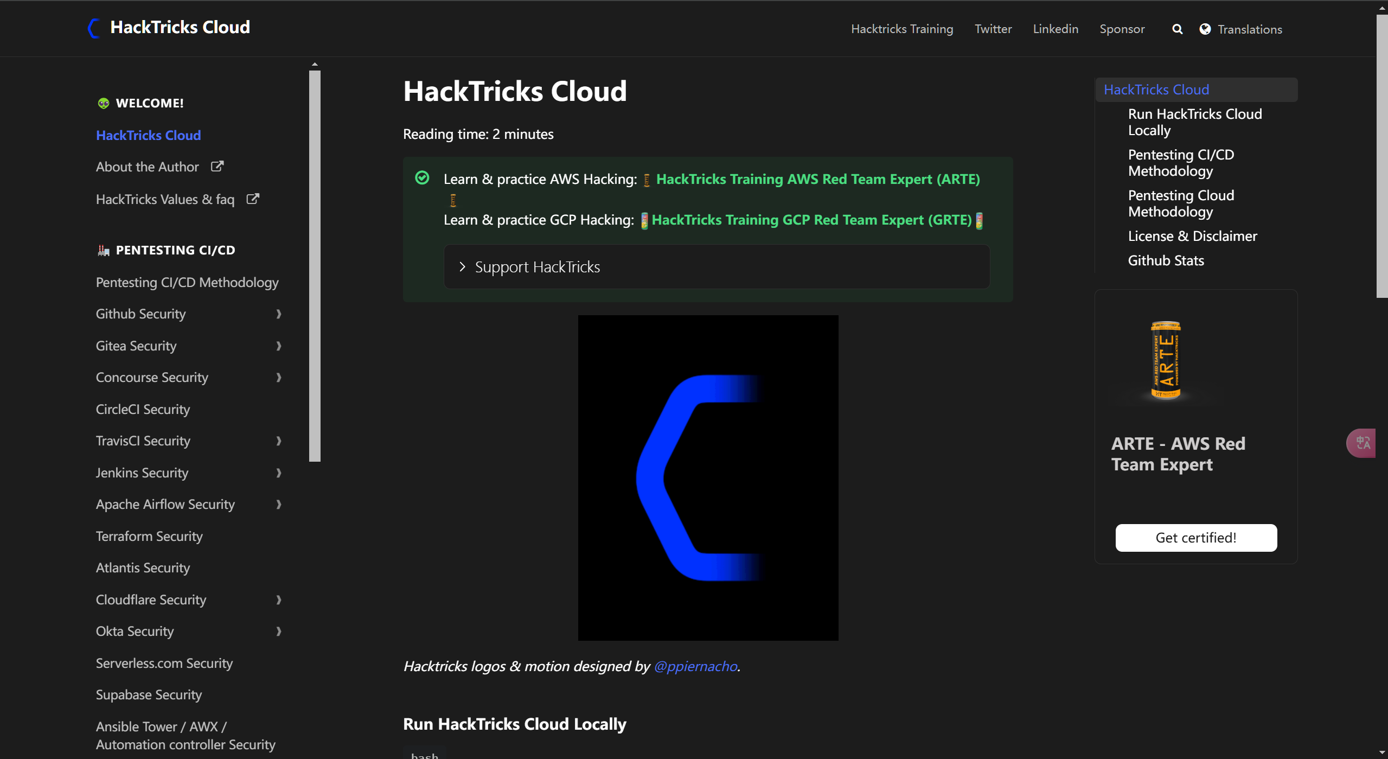The image size is (1388, 759).
Task: Click external link icon beside HackTricks Values & faq
Action: pos(253,199)
